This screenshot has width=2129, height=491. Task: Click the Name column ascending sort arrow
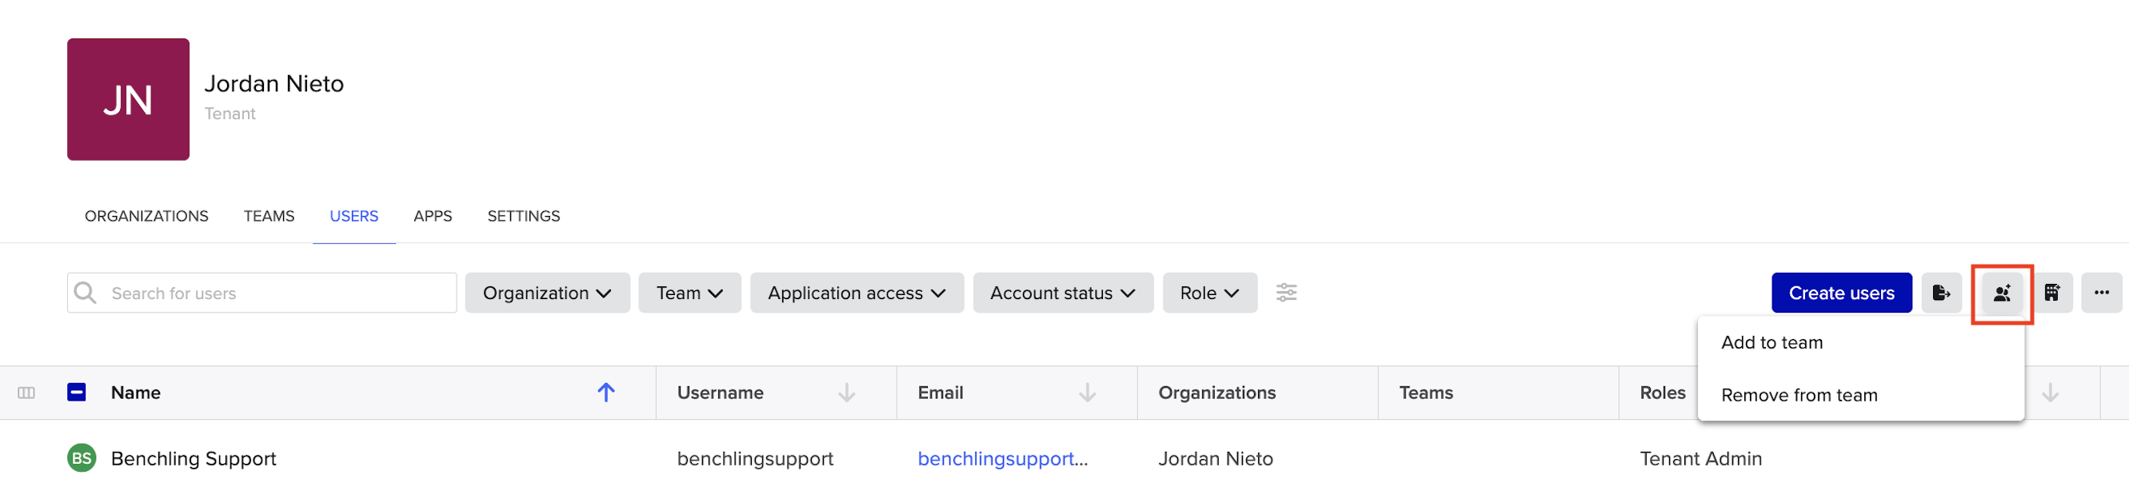pyautogui.click(x=605, y=393)
